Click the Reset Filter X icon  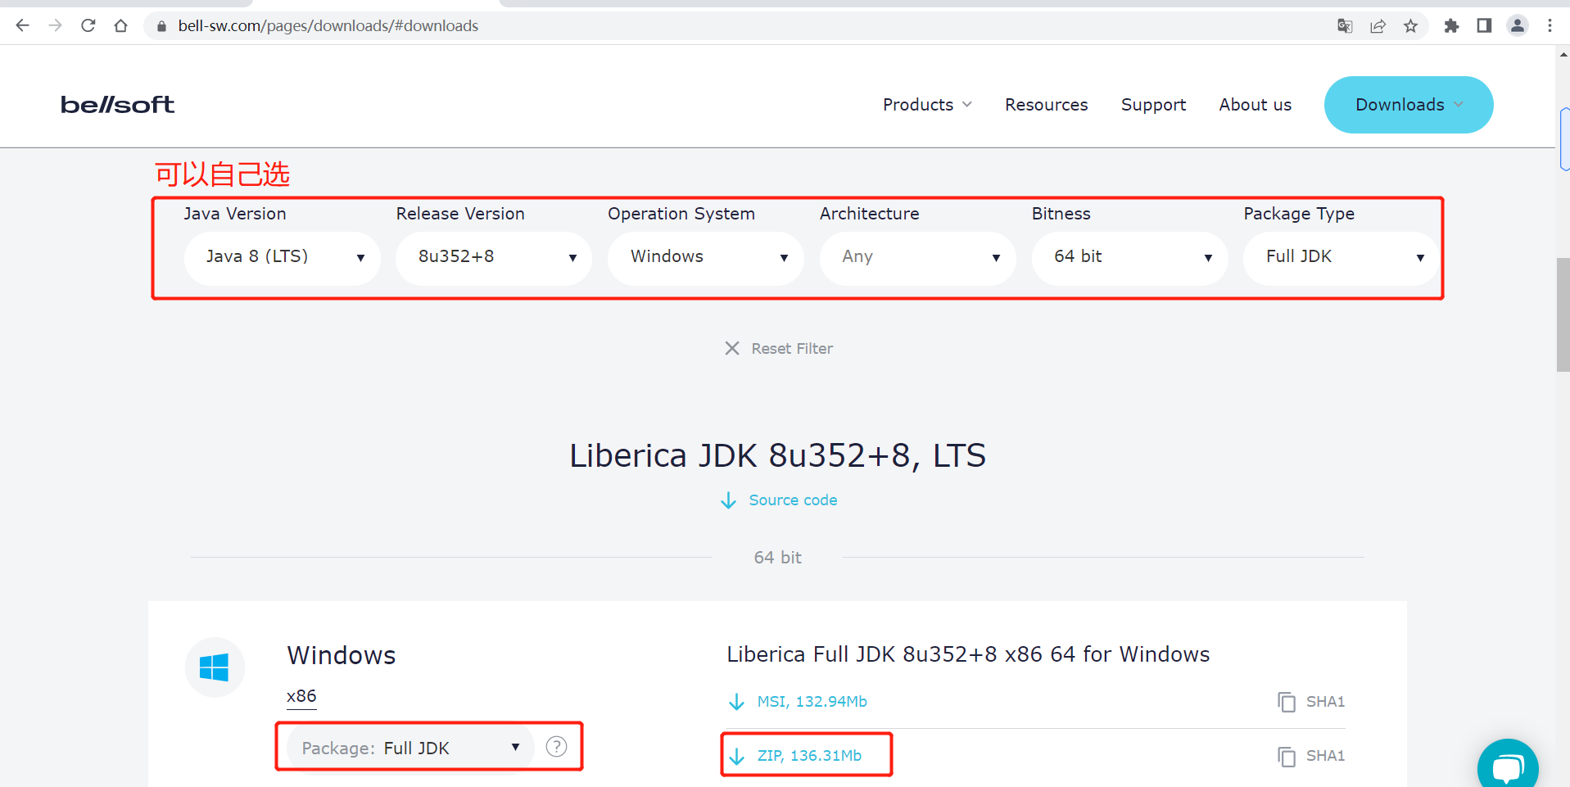pyautogui.click(x=732, y=348)
